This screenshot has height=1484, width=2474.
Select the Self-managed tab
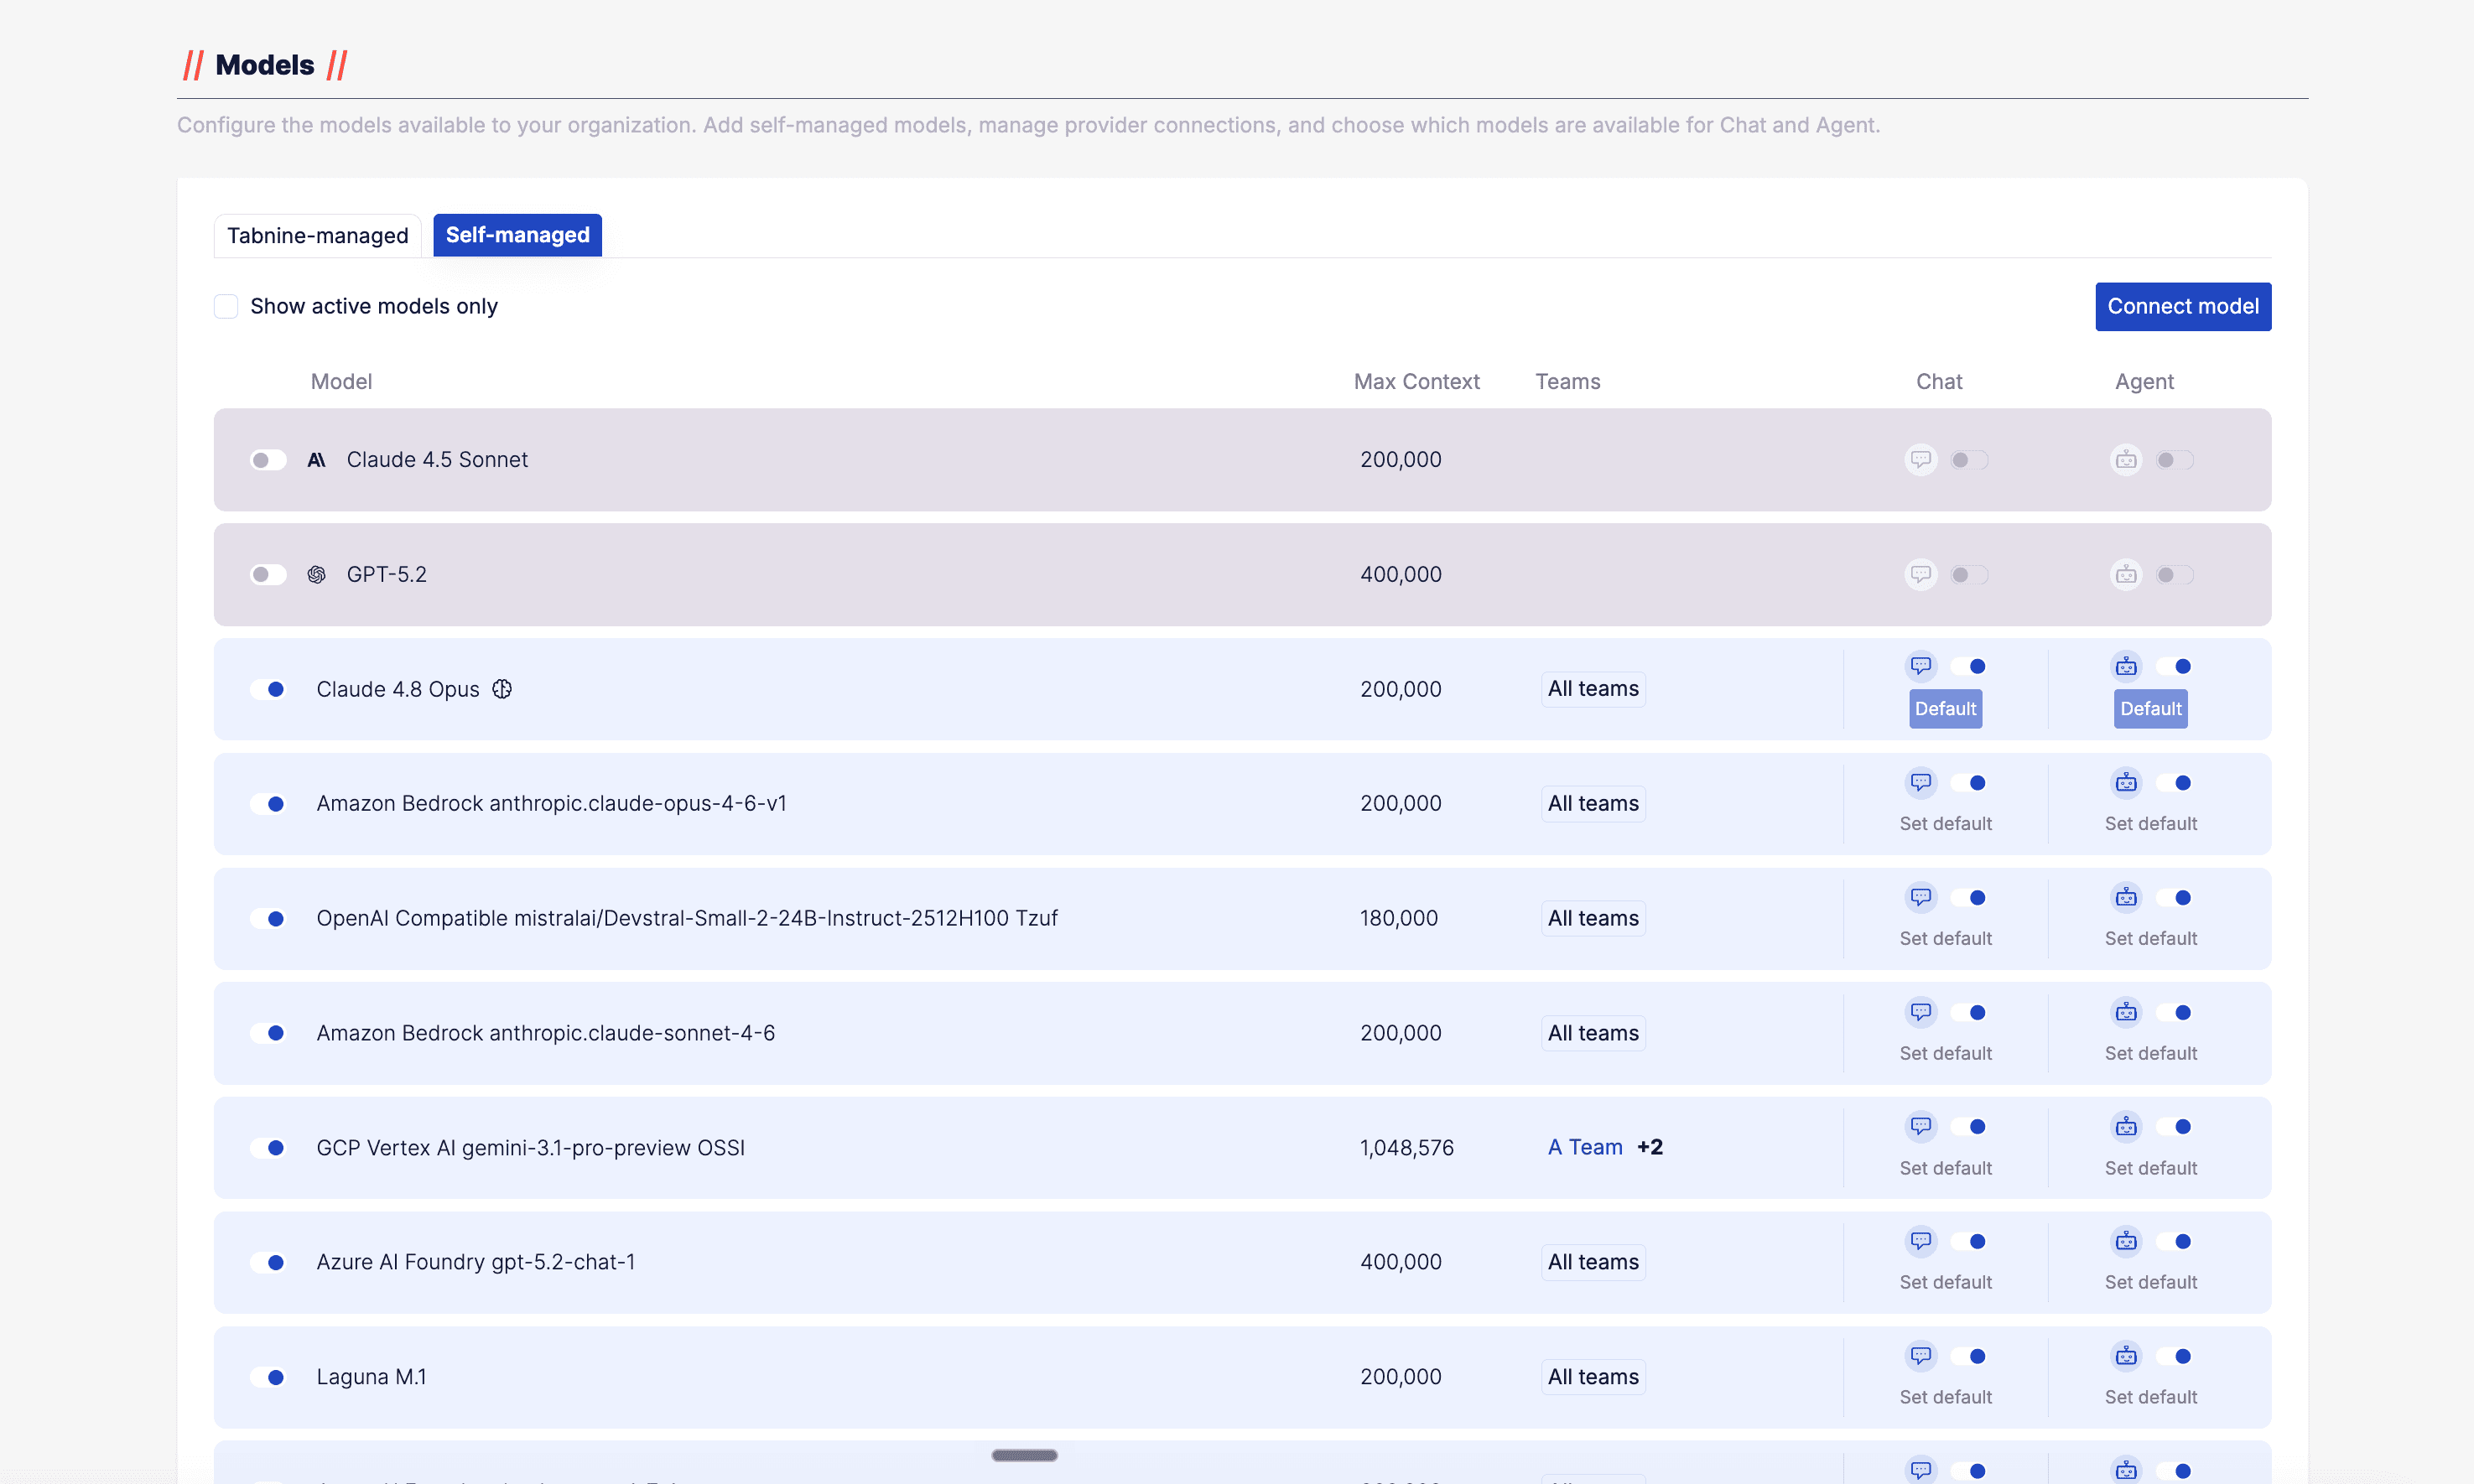[517, 235]
